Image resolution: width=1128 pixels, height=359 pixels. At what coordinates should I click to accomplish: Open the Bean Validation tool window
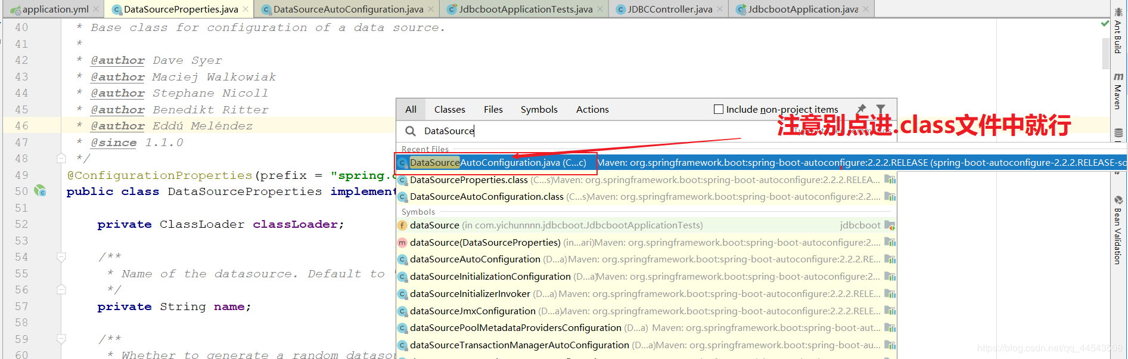[x=1118, y=230]
